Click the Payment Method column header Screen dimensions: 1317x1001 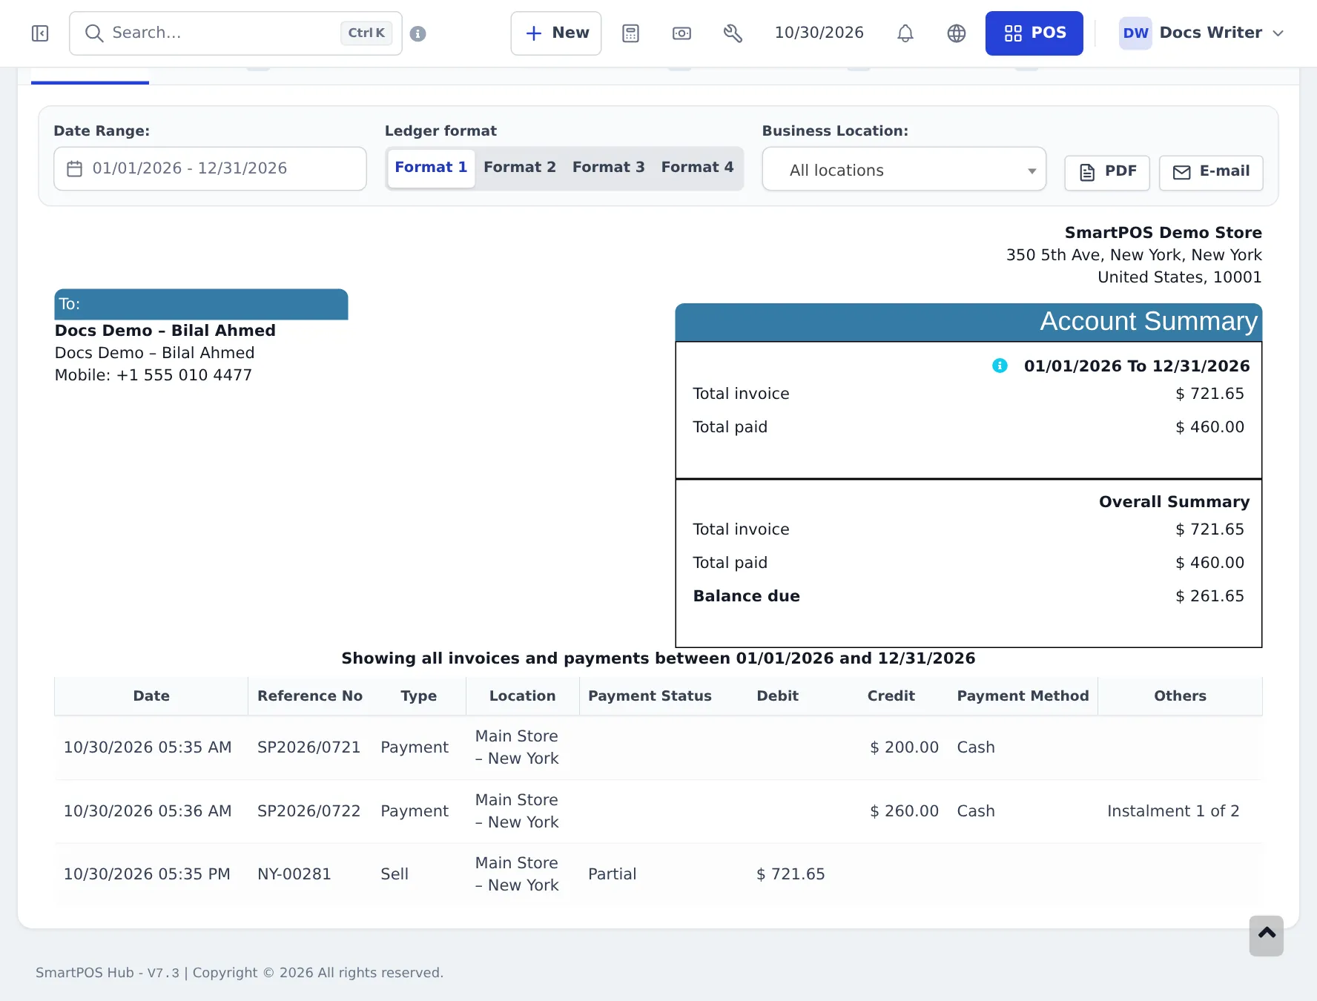(x=1023, y=696)
